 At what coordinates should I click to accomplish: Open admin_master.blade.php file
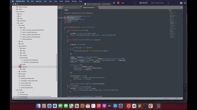point(30,32)
